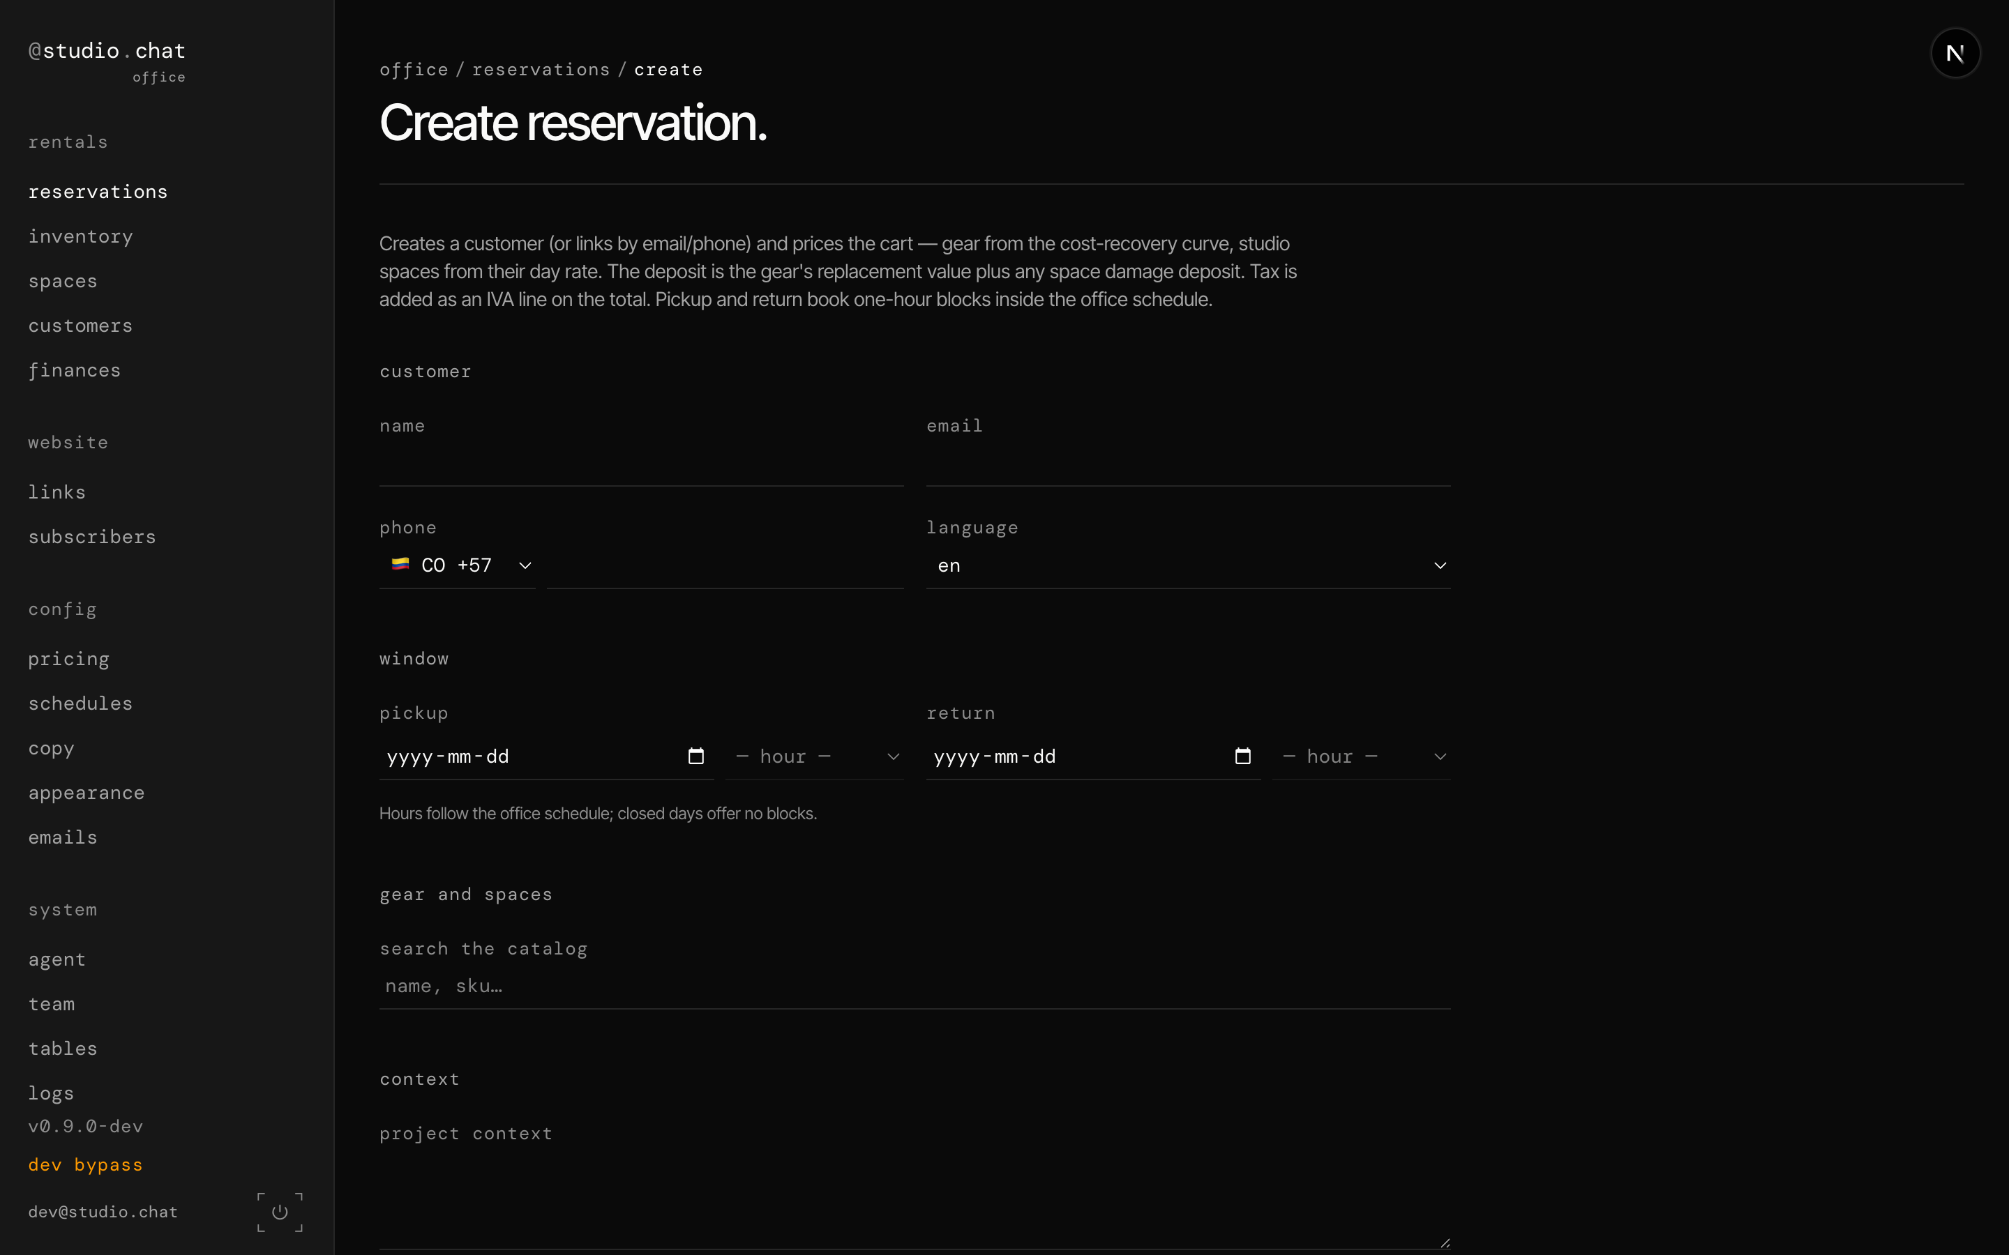The image size is (2009, 1255).
Task: Expand the CO +57 country code dropdown
Action: pos(458,565)
